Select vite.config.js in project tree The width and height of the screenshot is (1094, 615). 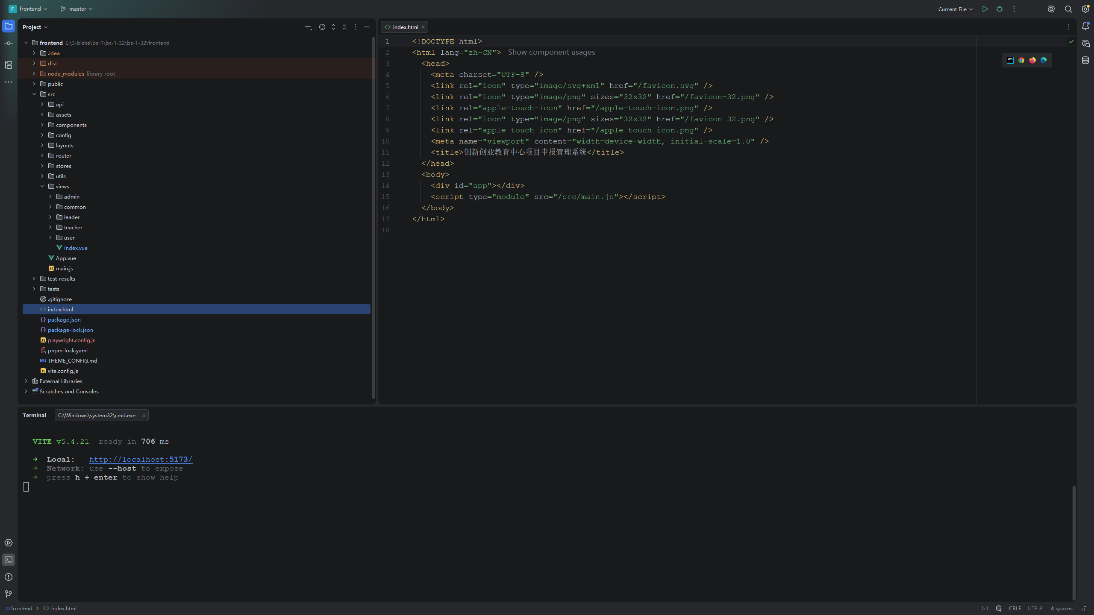pyautogui.click(x=63, y=371)
